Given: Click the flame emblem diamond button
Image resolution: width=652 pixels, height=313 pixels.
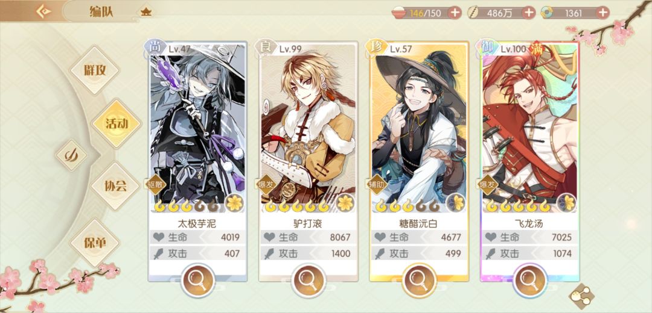Looking at the screenshot, I should 71,155.
